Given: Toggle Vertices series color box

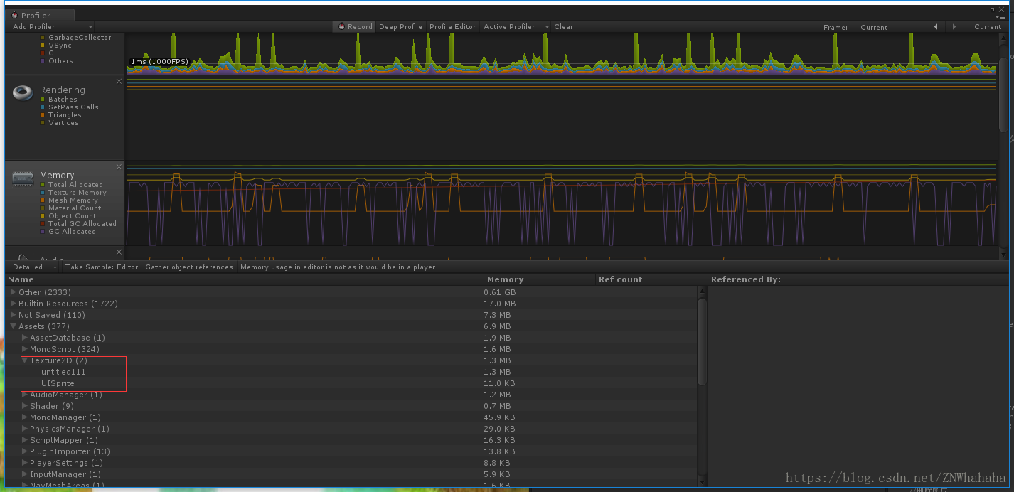Looking at the screenshot, I should pyautogui.click(x=43, y=123).
